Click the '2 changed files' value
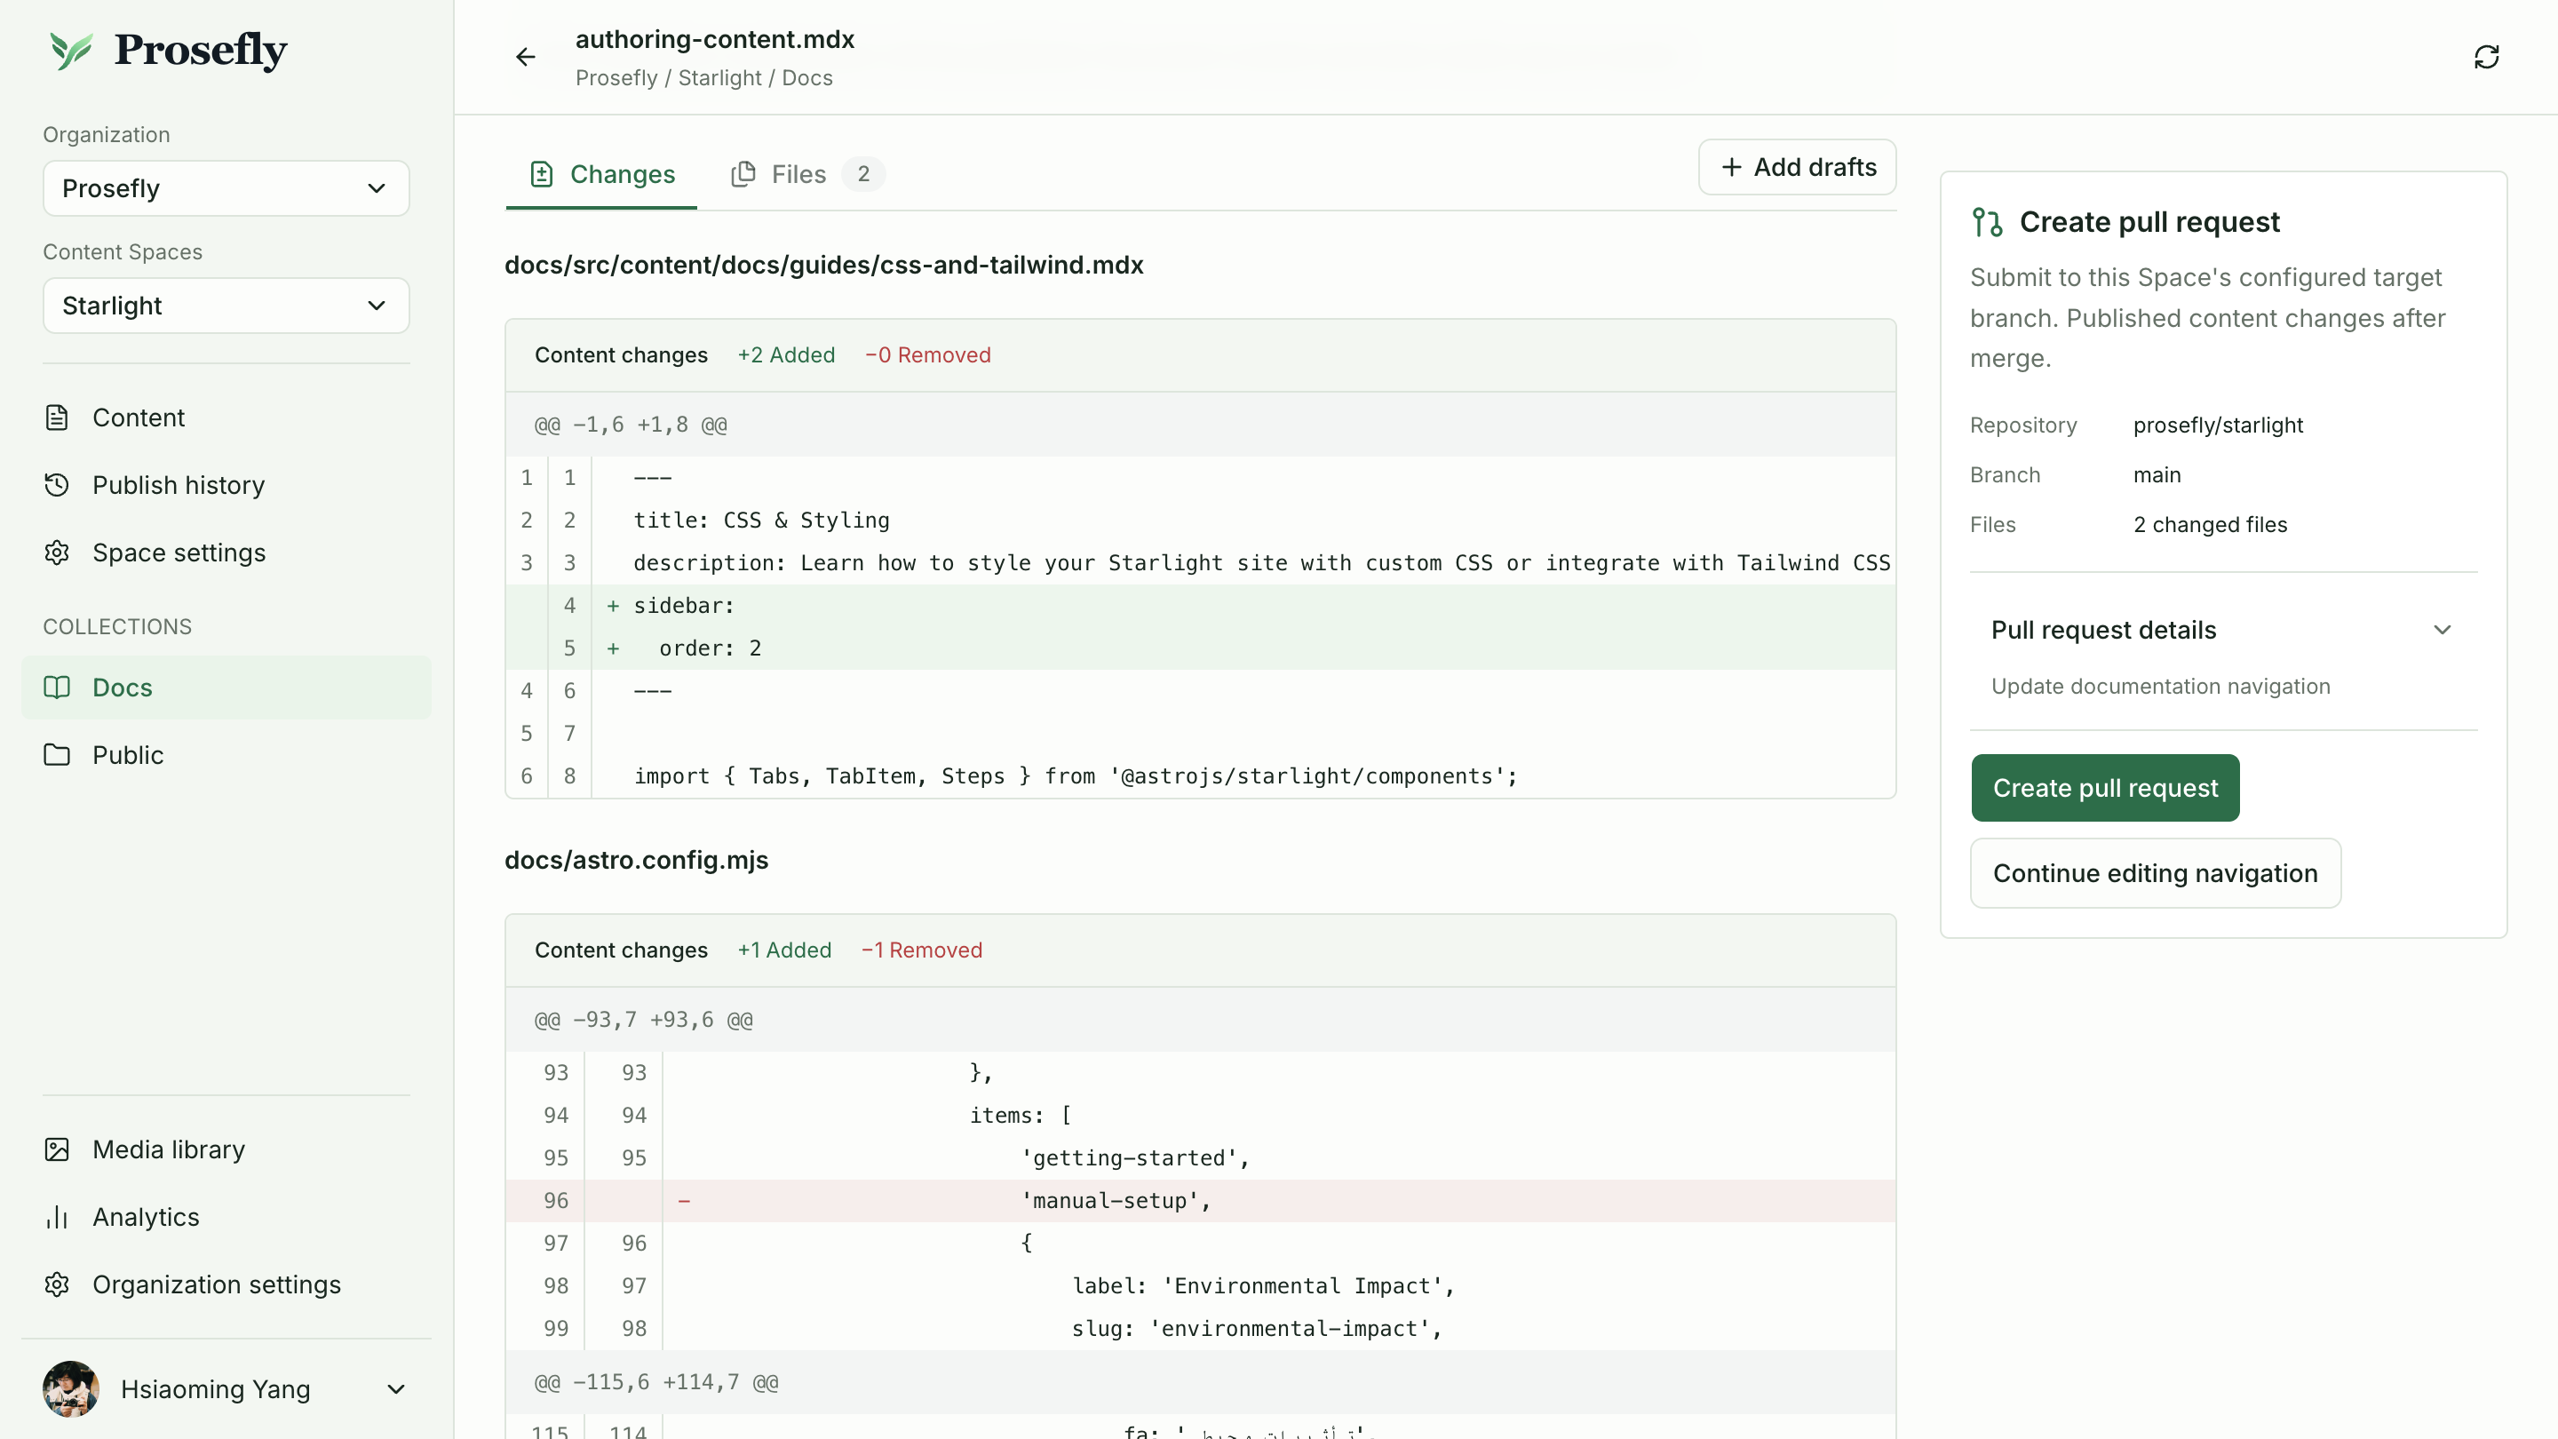Screen dimensions: 2558x1439 2210,524
